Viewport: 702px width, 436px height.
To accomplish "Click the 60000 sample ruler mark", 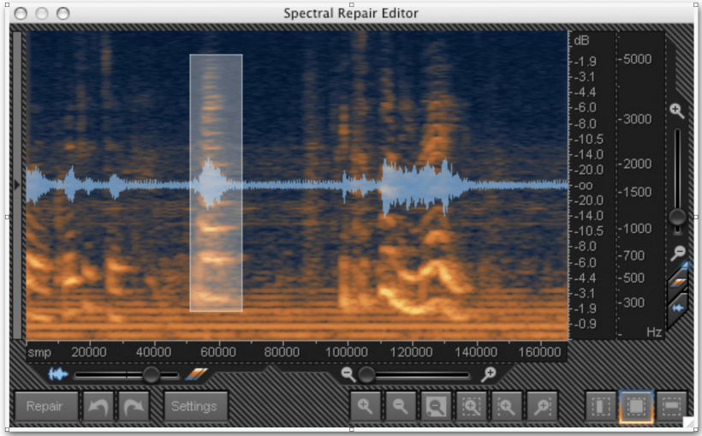I will pos(218,352).
